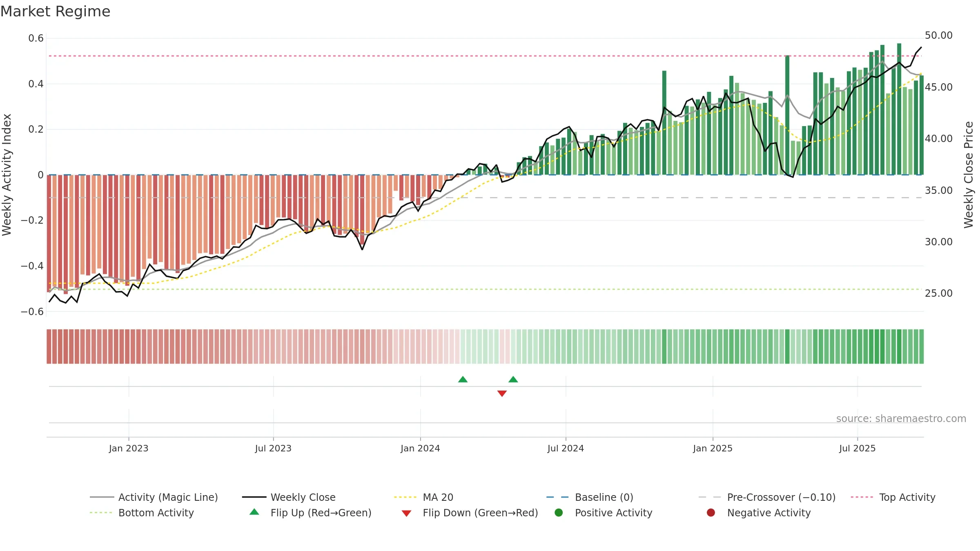Image resolution: width=980 pixels, height=551 pixels.
Task: Toggle Negative Activity legend entry
Action: click(759, 513)
